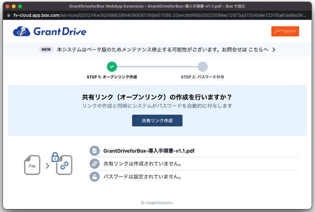Maximize window with green traffic light button
This screenshot has height=212, width=315.
point(20,6)
